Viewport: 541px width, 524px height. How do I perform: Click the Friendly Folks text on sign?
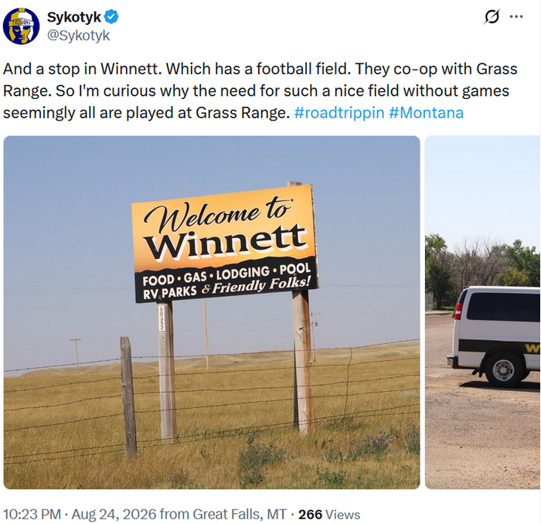(261, 284)
